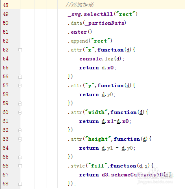185x189 pixels.
Task: Click line number 64 in gutter
Action: click(x=6, y=148)
